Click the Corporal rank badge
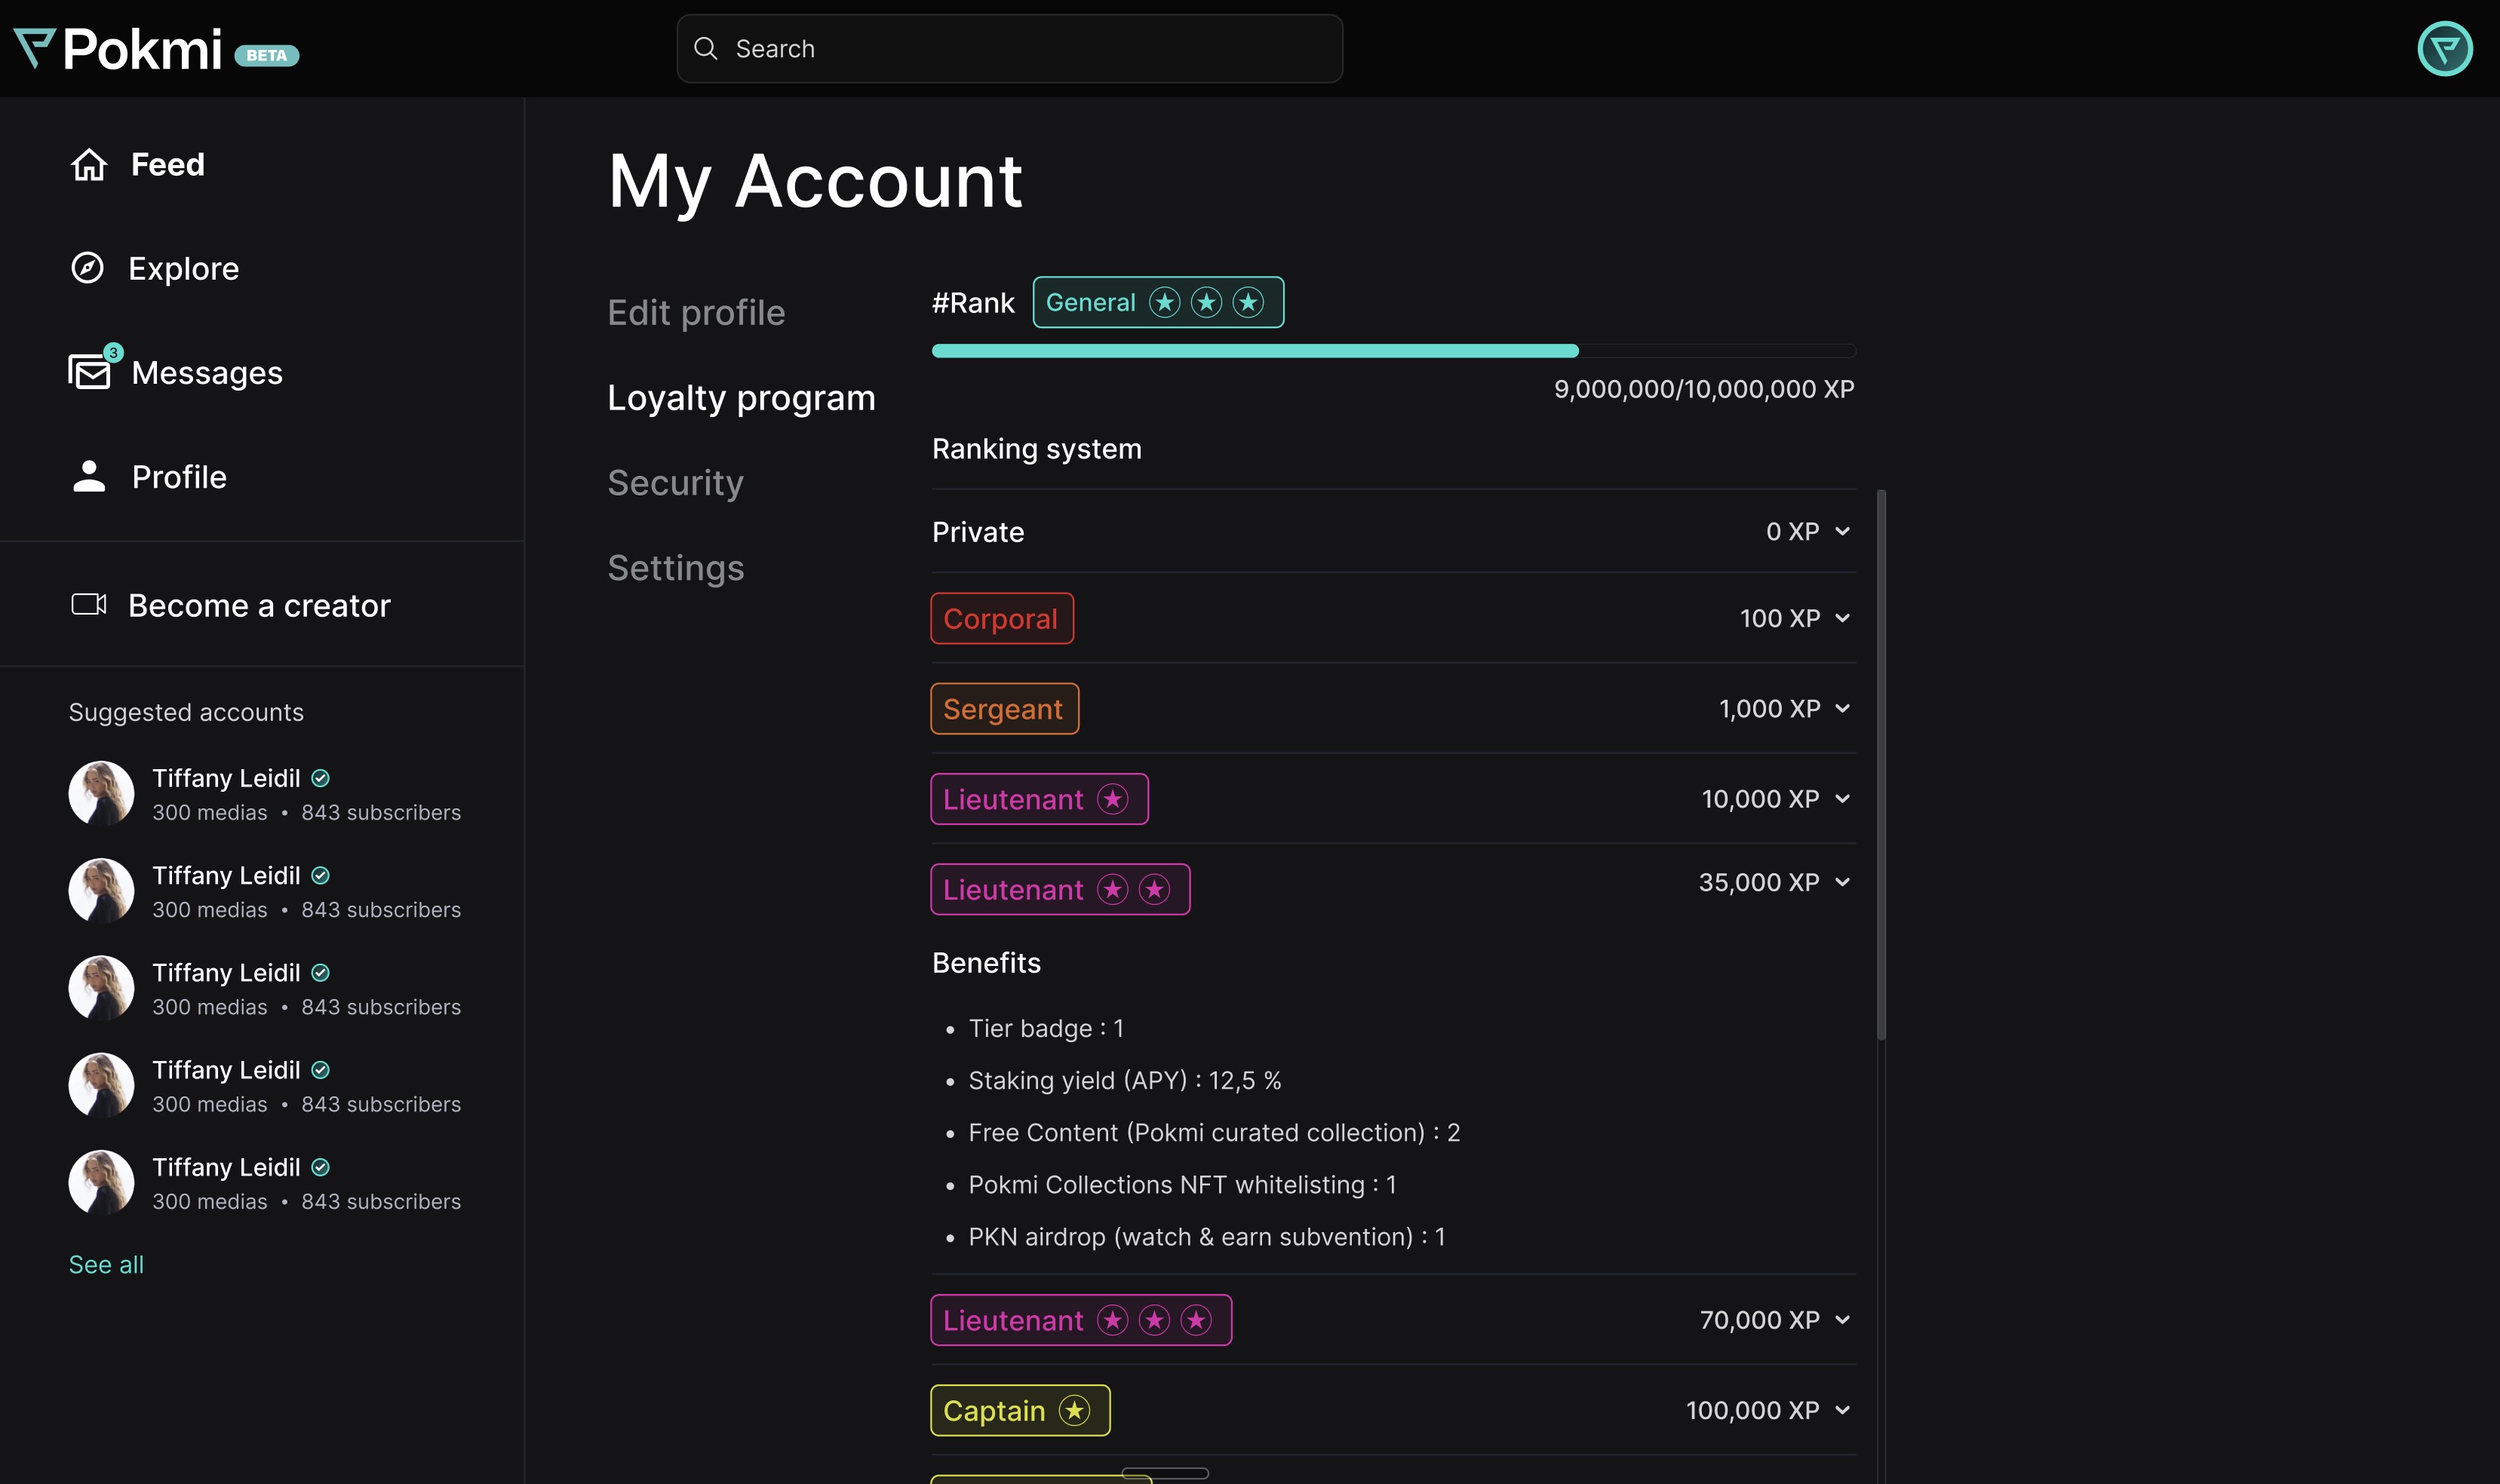Screen dimensions: 2500x1484 click(1001, 618)
